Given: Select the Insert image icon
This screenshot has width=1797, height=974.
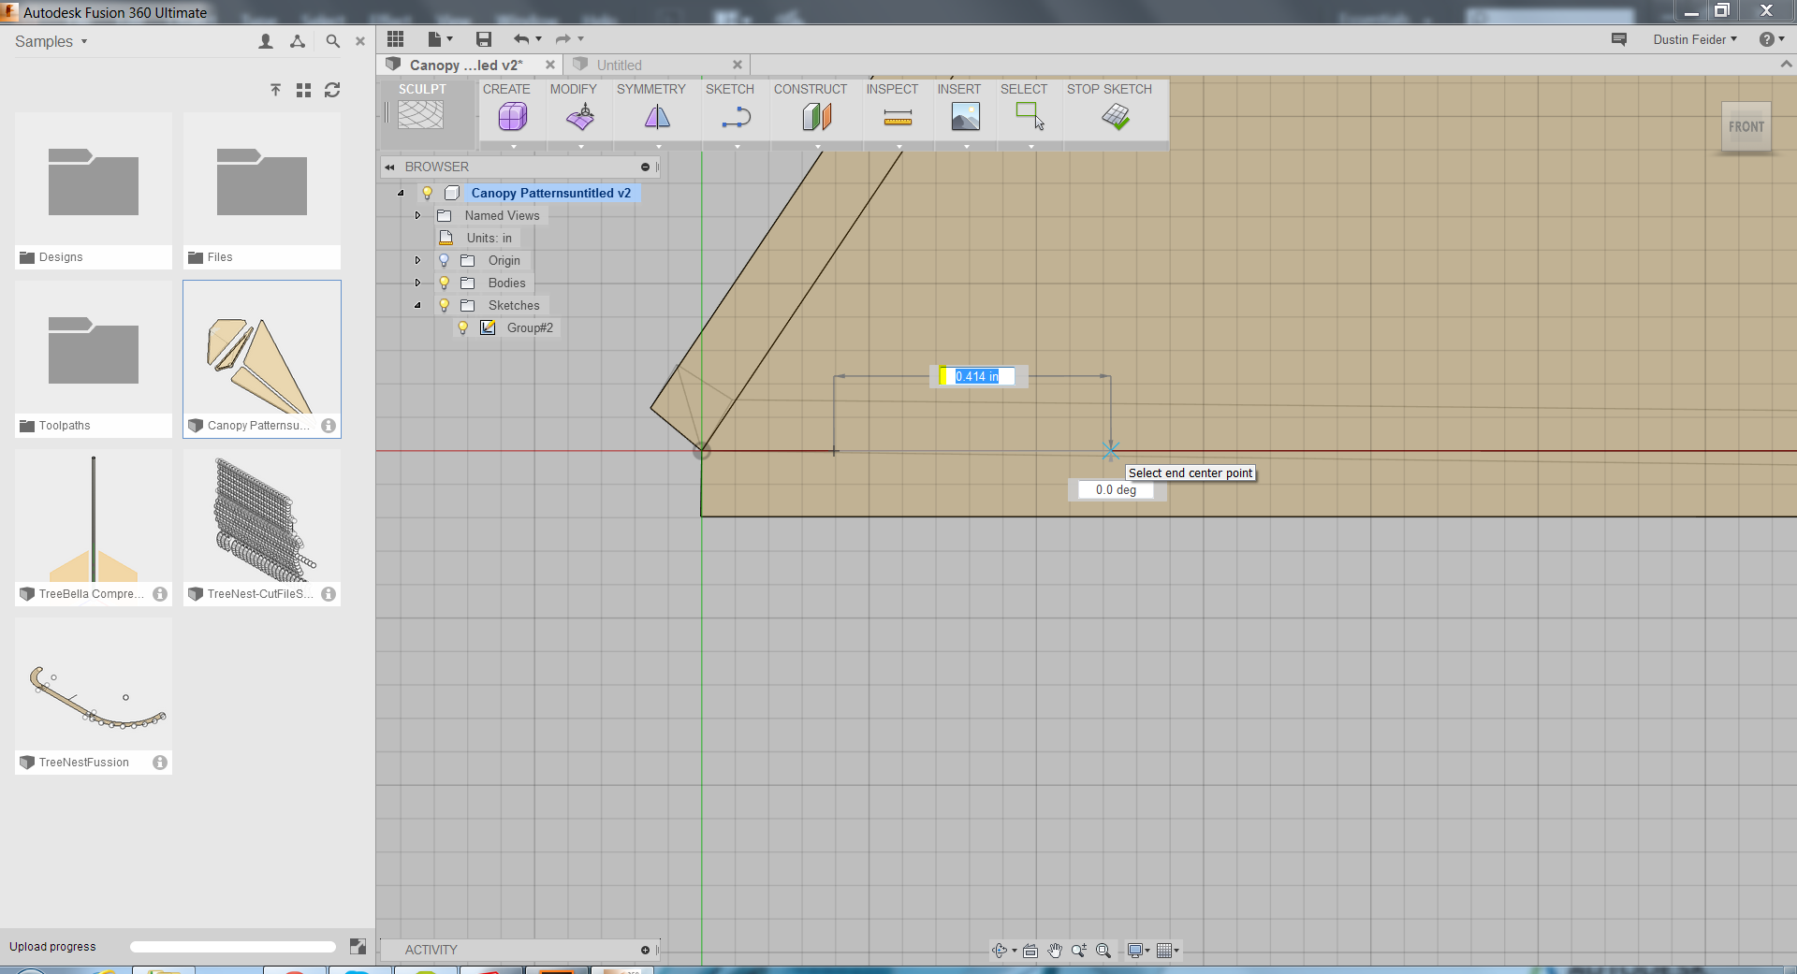Looking at the screenshot, I should 965,117.
